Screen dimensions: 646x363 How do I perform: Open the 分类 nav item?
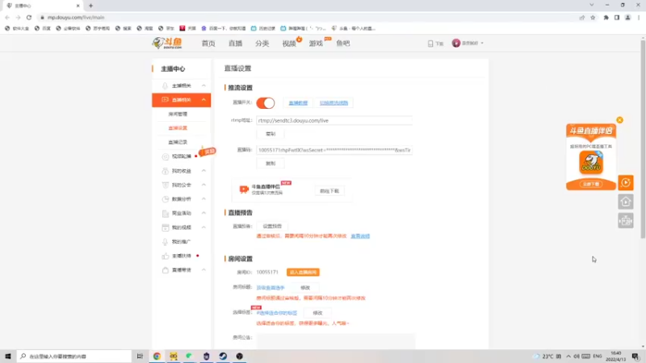(262, 44)
